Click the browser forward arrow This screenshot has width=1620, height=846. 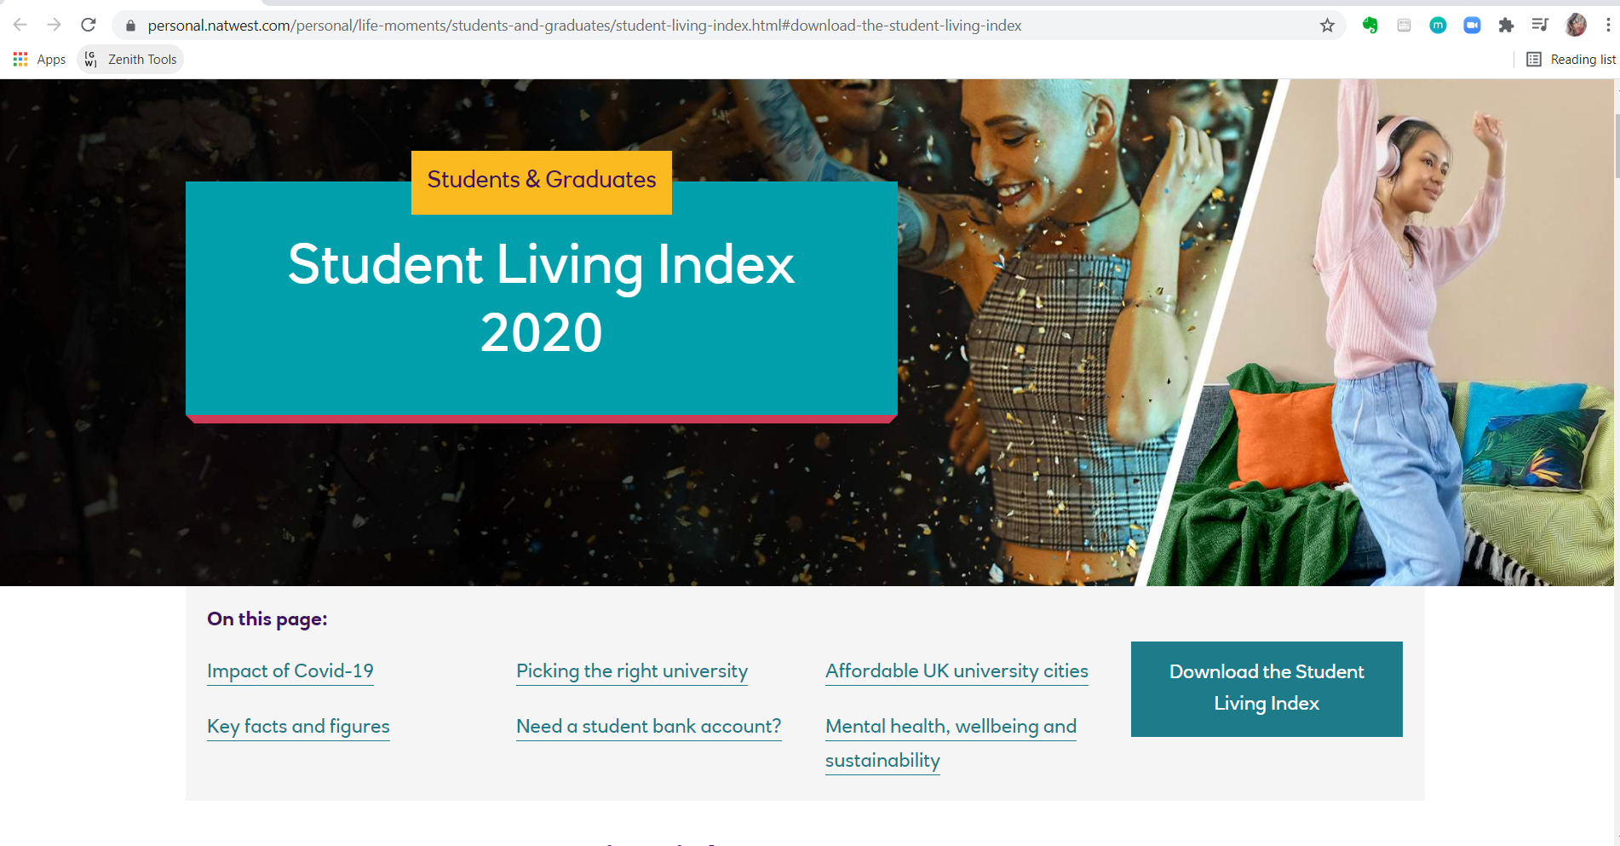[x=54, y=25]
